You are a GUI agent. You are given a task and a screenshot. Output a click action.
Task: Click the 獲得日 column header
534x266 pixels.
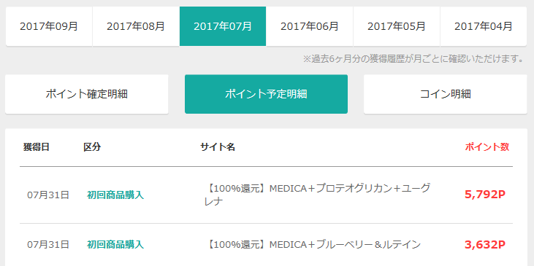36,147
